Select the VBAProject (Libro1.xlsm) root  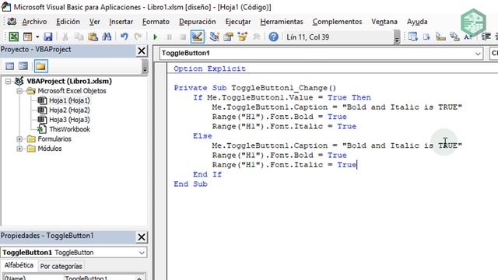pyautogui.click(x=69, y=81)
